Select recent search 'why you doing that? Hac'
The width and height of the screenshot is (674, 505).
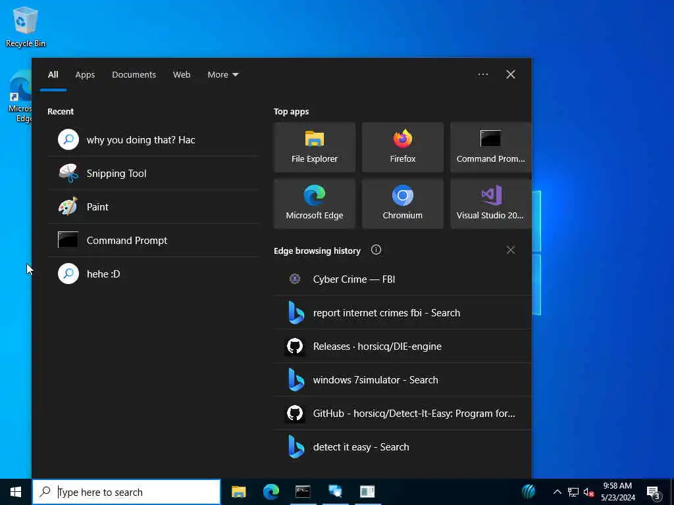coord(153,139)
